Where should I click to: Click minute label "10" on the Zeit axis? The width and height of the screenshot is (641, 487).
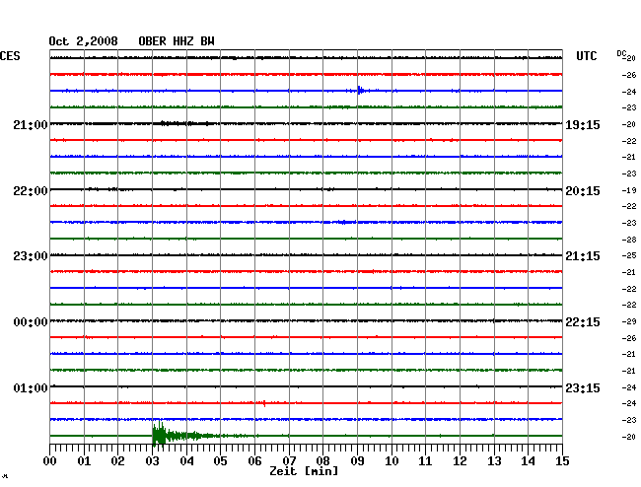tap(392, 461)
